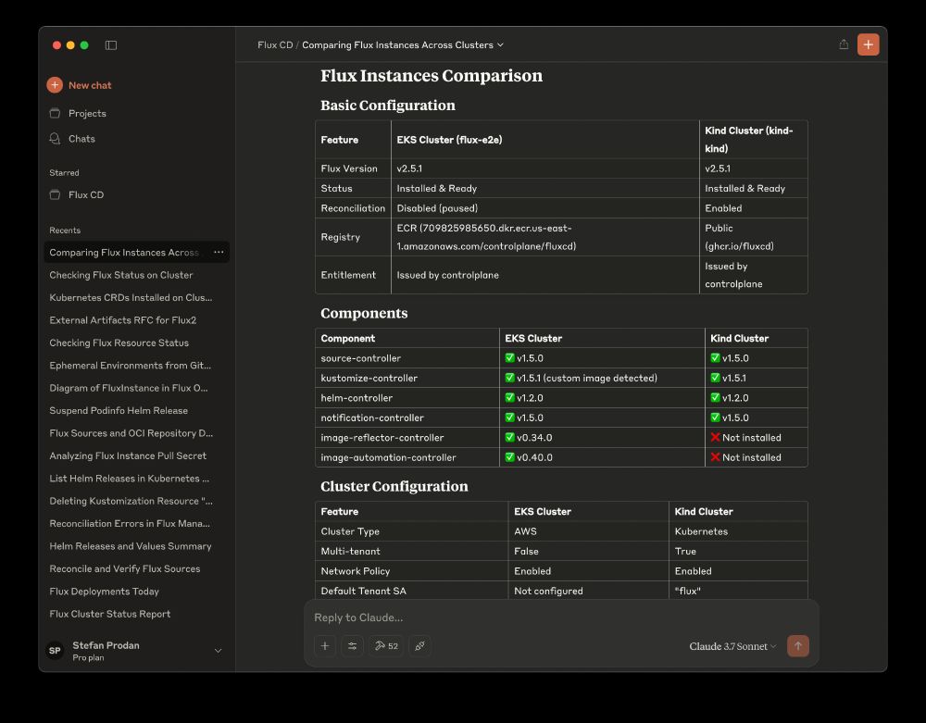Open options menu for Comparing Flux Instances chat
Viewport: 926px width, 723px height.
pos(219,252)
